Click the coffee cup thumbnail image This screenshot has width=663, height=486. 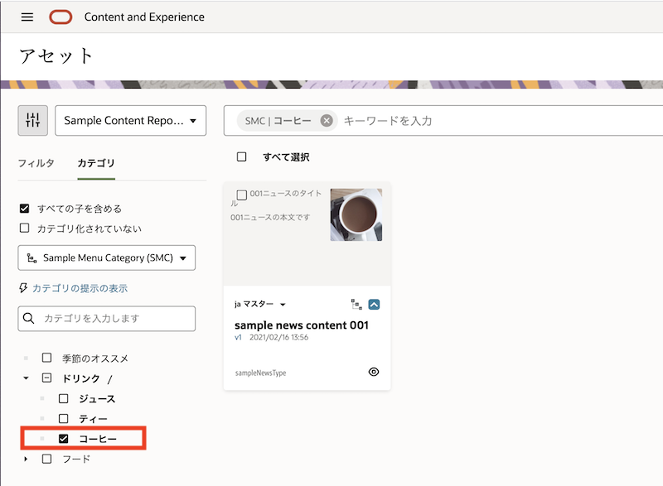tap(356, 214)
